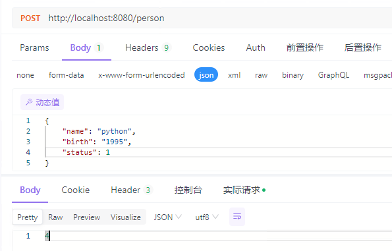The width and height of the screenshot is (392, 251).
Task: Show the Preview response view
Action: pos(87,217)
